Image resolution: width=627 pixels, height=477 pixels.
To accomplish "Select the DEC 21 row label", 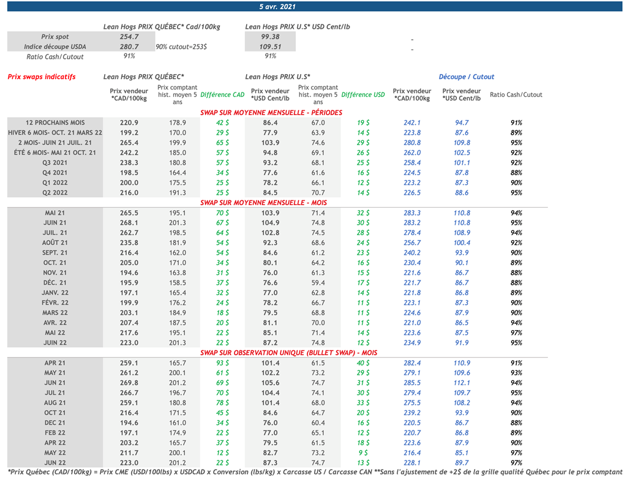I will (55, 423).
